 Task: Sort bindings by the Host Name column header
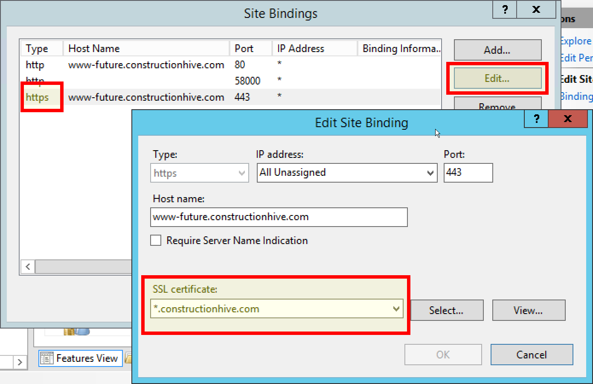[x=146, y=49]
